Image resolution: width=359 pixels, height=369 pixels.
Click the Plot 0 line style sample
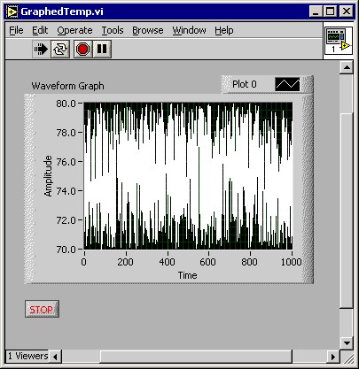287,84
